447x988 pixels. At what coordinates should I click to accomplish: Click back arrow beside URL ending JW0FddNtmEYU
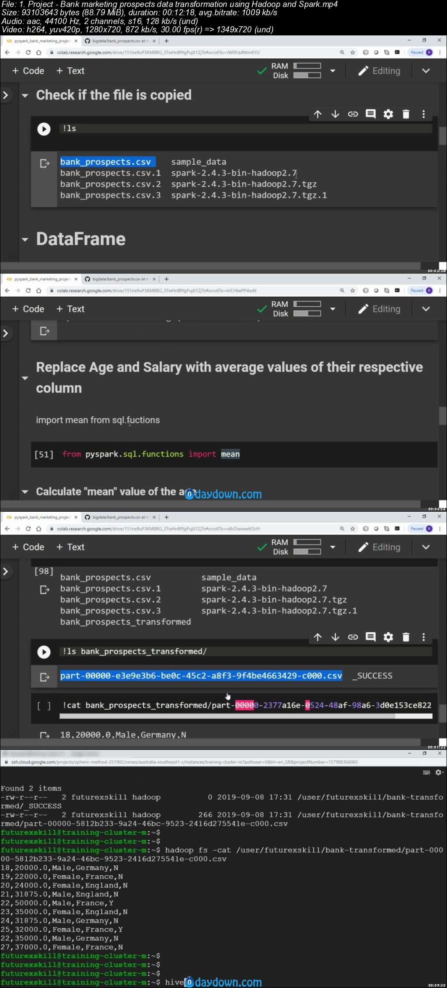[x=7, y=52]
